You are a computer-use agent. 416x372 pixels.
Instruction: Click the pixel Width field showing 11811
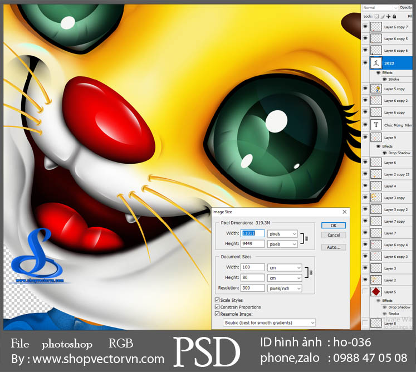point(253,233)
